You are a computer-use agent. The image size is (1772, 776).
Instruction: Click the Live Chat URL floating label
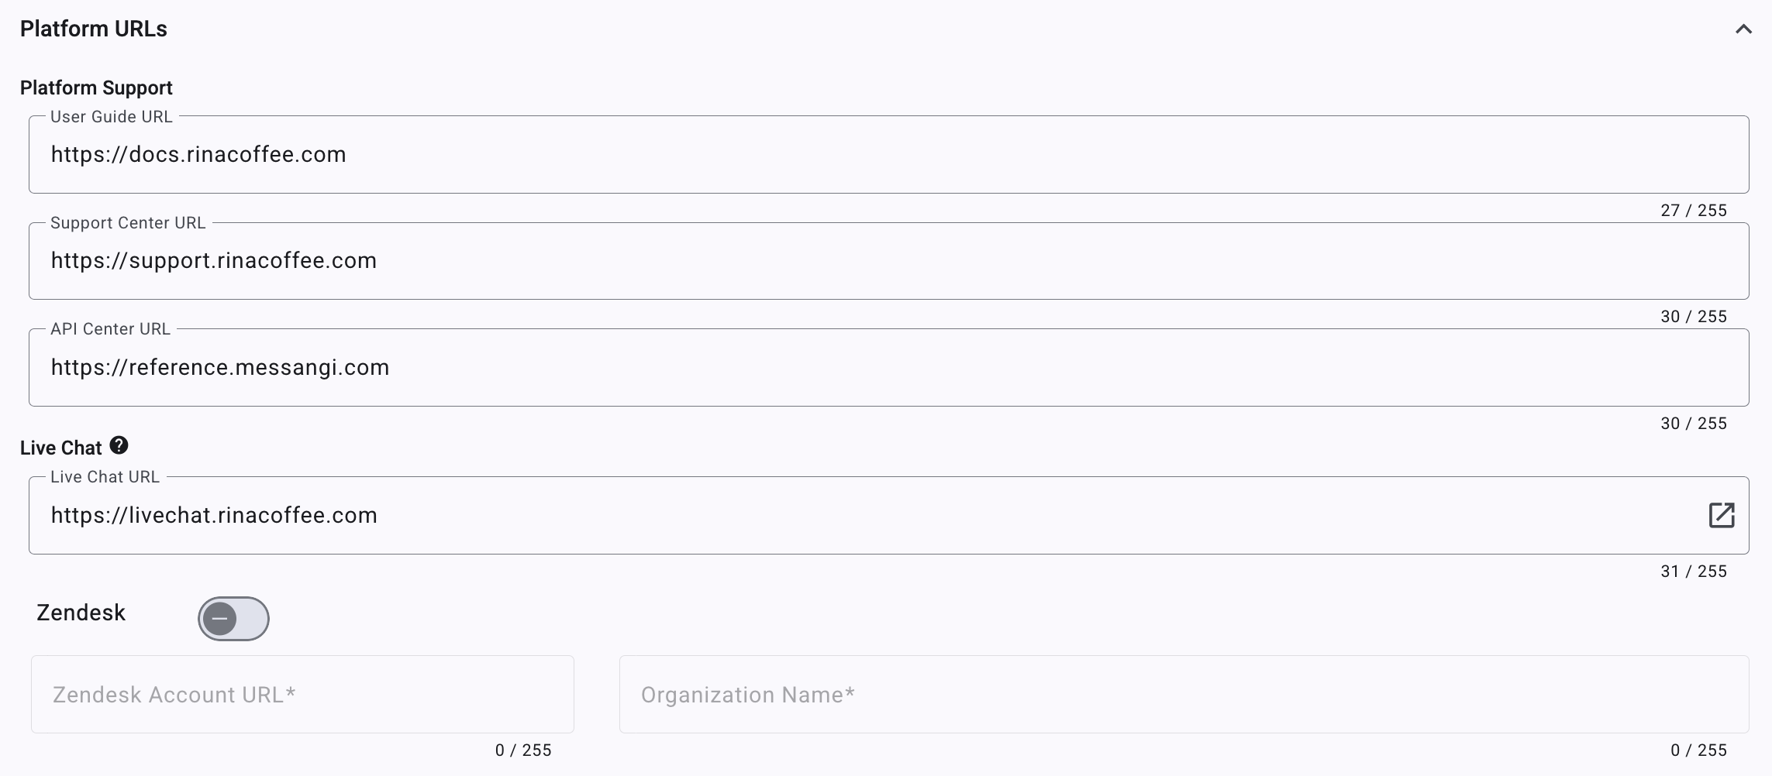pyautogui.click(x=105, y=477)
